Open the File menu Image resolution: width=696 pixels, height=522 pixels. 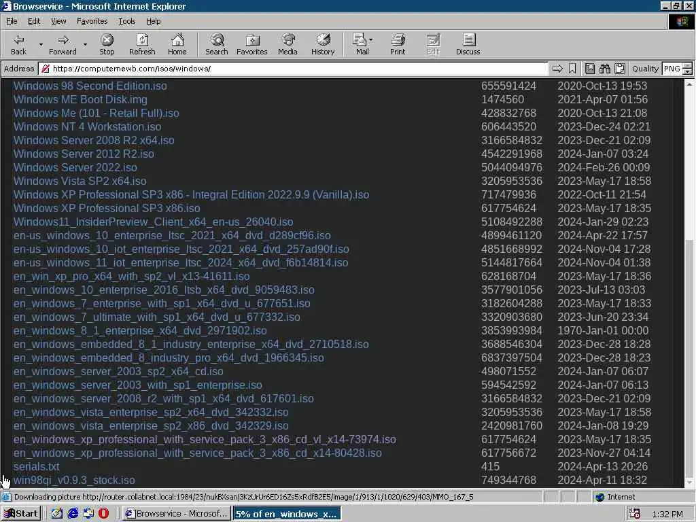pos(12,21)
